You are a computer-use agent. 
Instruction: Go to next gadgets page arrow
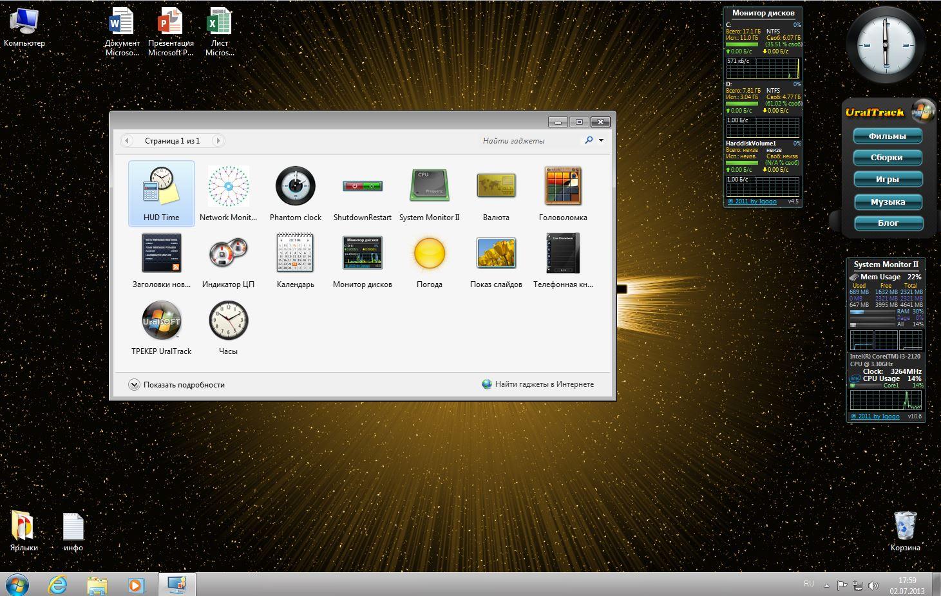click(x=218, y=140)
